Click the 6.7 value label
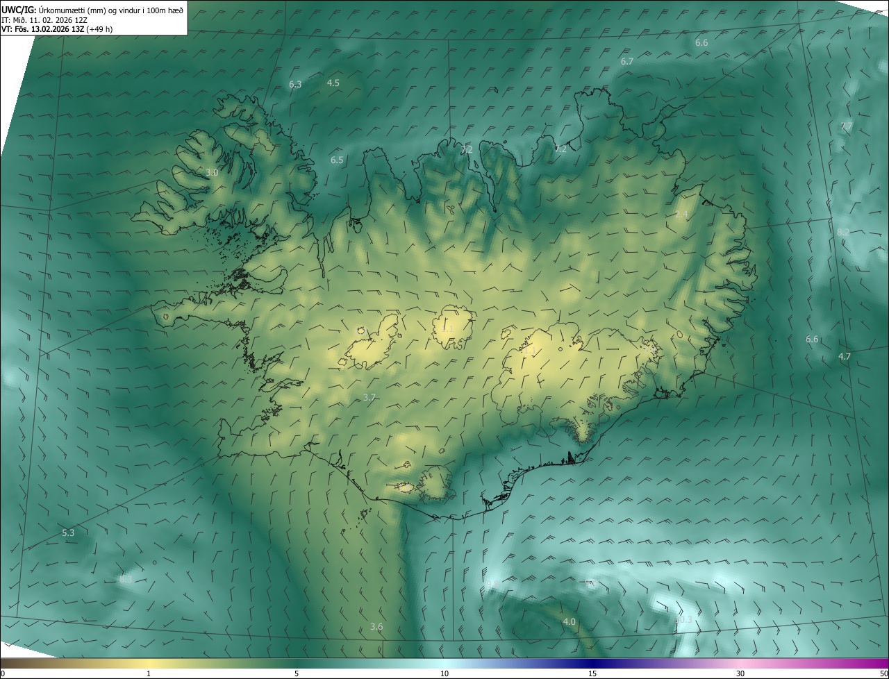The image size is (889, 679). [626, 61]
